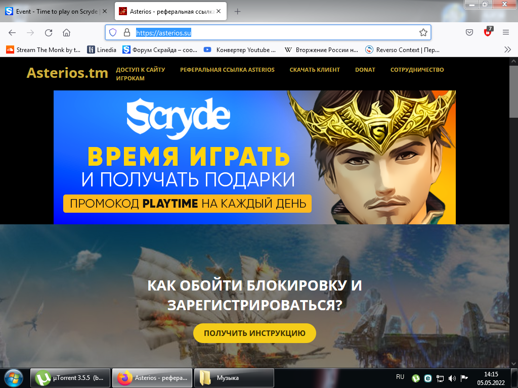Open a new tab with the plus button
This screenshot has width=518, height=388.
pyautogui.click(x=237, y=10)
